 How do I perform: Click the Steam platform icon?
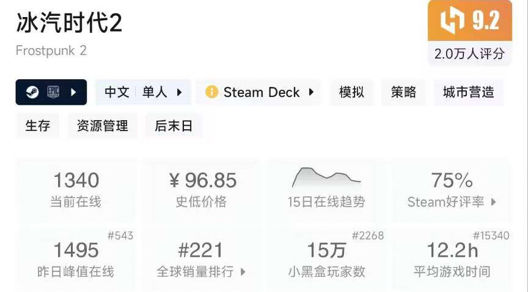pyautogui.click(x=32, y=93)
